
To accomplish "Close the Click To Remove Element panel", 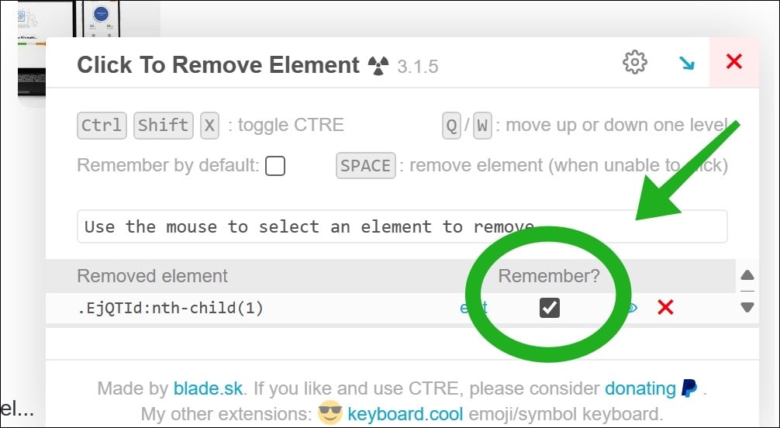I will click(x=734, y=62).
